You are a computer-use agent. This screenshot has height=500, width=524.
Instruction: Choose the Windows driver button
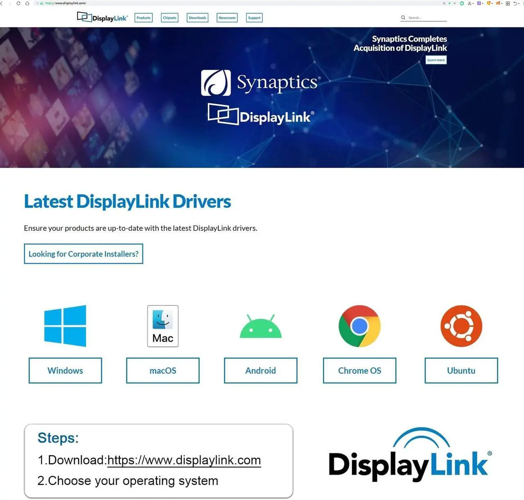pos(65,370)
